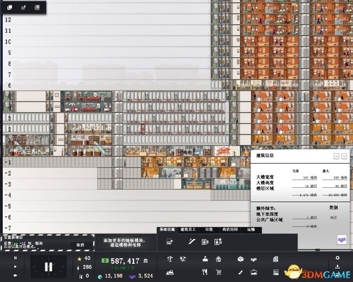Open the settings gear icon

click(x=337, y=258)
